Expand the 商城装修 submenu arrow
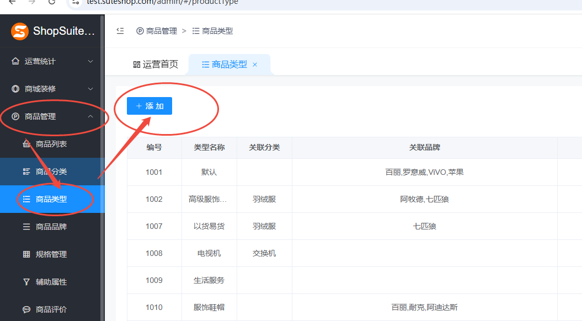Screen dimensions: 582x321 click(91, 89)
